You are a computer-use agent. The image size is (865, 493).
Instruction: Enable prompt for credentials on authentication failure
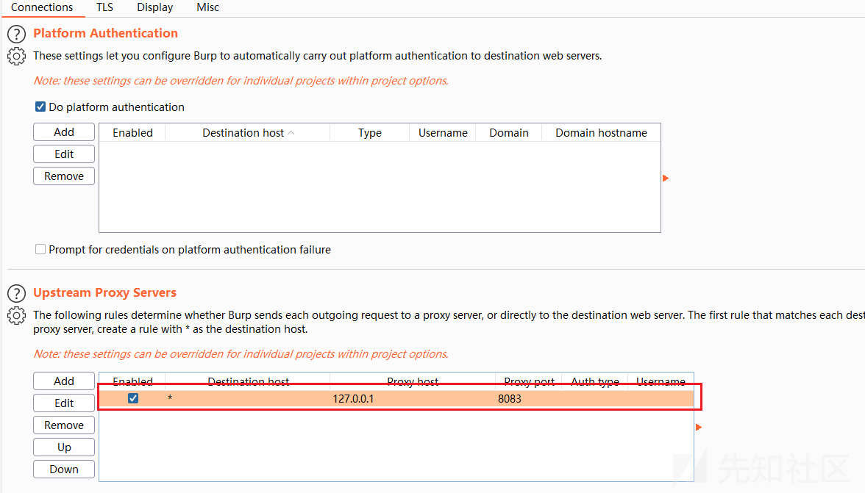[40, 250]
